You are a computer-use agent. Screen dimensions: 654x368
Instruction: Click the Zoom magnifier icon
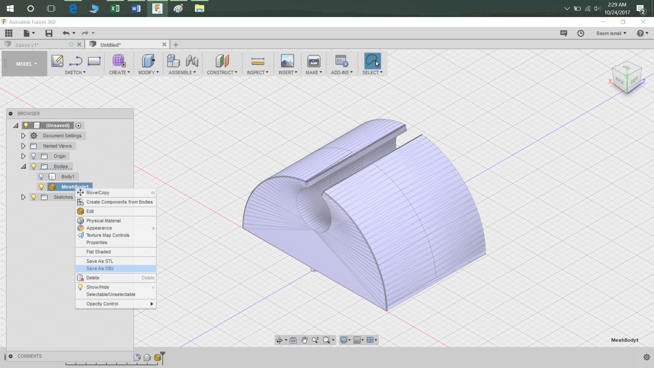pyautogui.click(x=315, y=340)
